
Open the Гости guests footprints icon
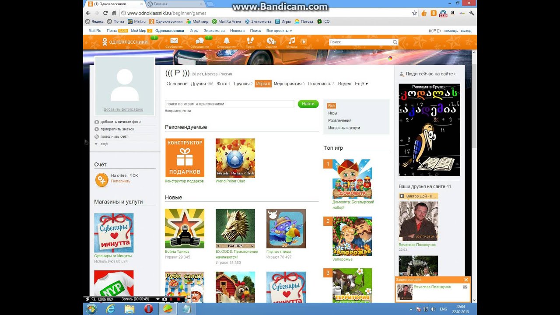(250, 41)
